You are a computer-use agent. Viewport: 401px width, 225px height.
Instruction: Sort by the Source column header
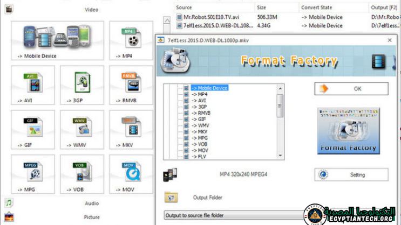pos(214,8)
